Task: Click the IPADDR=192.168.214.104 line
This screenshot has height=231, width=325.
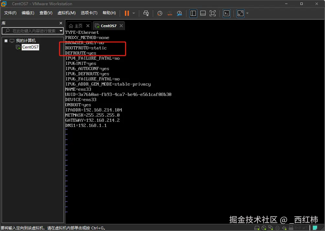Action: pyautogui.click(x=94, y=110)
